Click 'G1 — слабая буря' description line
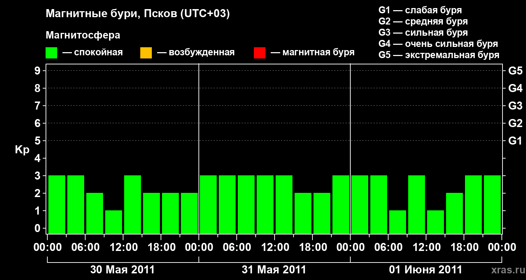Image resolution: width=526 pixels, height=280 pixels. pyautogui.click(x=420, y=10)
